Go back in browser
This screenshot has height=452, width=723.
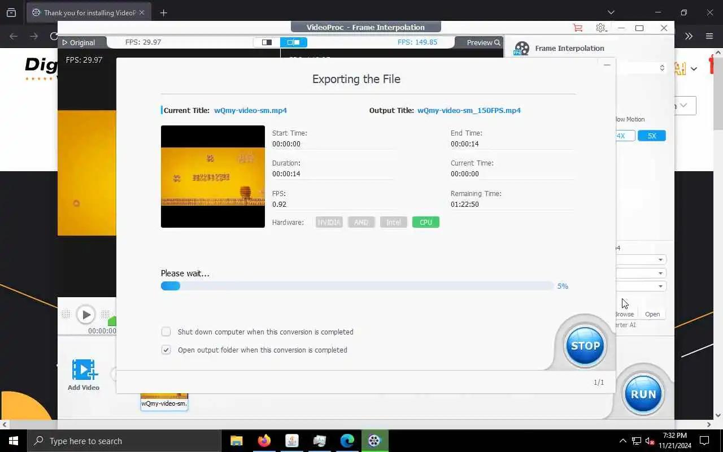pyautogui.click(x=14, y=36)
